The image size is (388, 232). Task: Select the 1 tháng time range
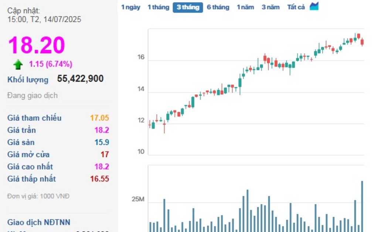pyautogui.click(x=158, y=7)
